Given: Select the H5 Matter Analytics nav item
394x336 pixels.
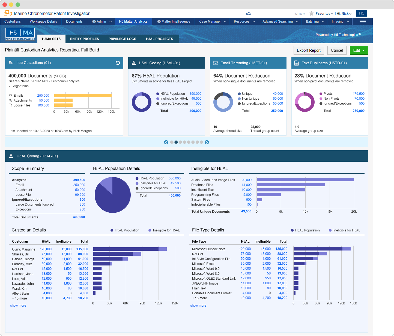Looking at the screenshot, I should point(133,22).
